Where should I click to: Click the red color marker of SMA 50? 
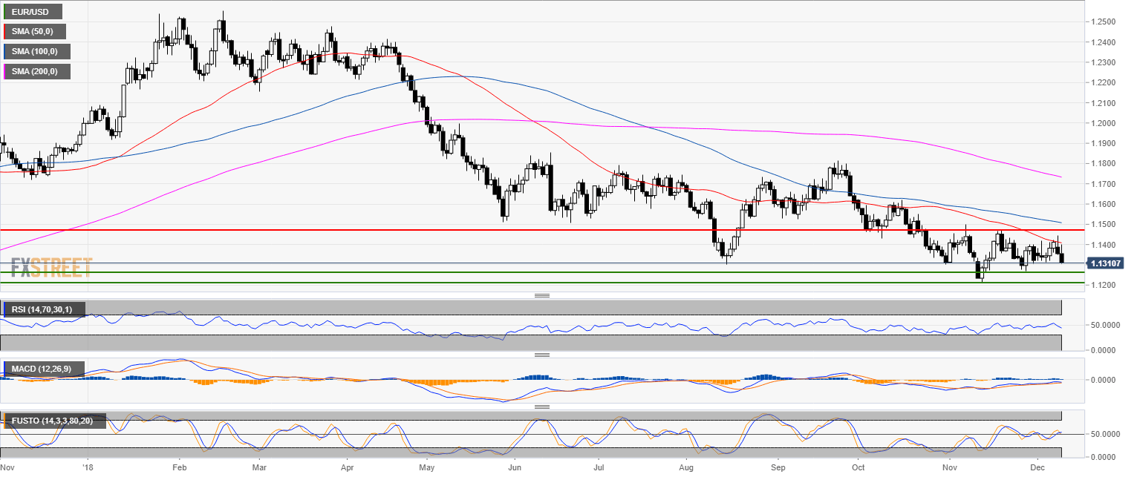click(x=4, y=32)
